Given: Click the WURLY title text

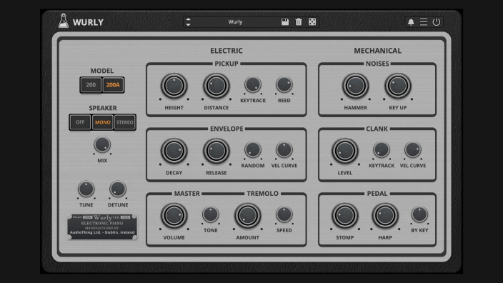Looking at the screenshot, I should pyautogui.click(x=88, y=22).
